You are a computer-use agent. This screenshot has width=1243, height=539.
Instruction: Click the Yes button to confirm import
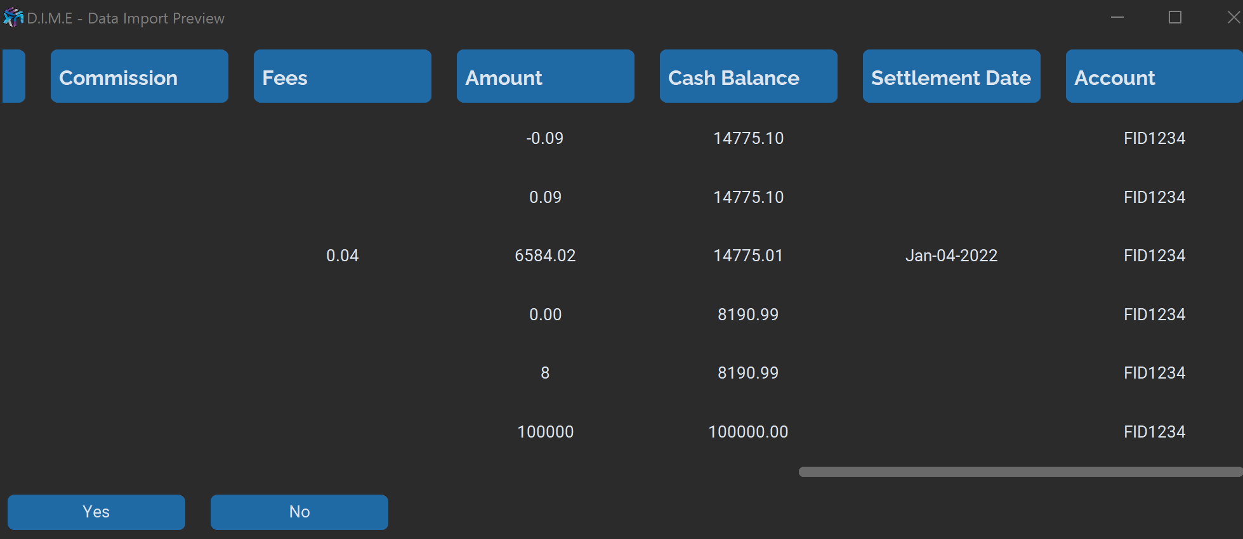96,512
